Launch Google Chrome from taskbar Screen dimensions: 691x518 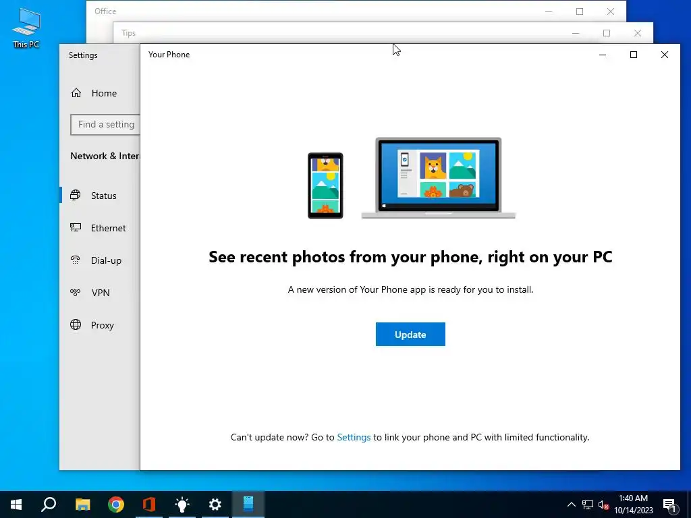tap(116, 505)
